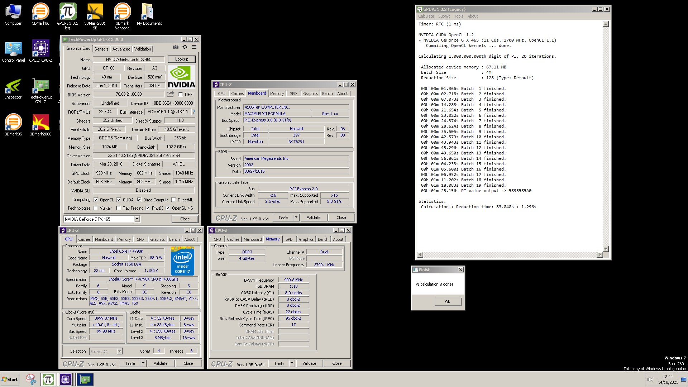Open Socket #1 selection dropdown
688x387 pixels.
[x=119, y=351]
